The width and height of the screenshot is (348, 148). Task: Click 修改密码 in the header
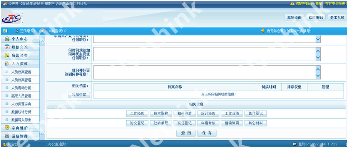pyautogui.click(x=316, y=18)
